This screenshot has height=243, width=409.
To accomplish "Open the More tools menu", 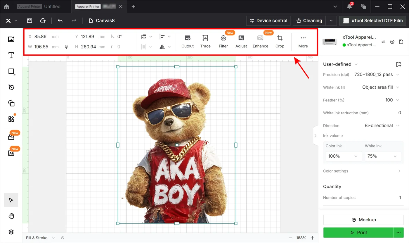I will [x=303, y=42].
